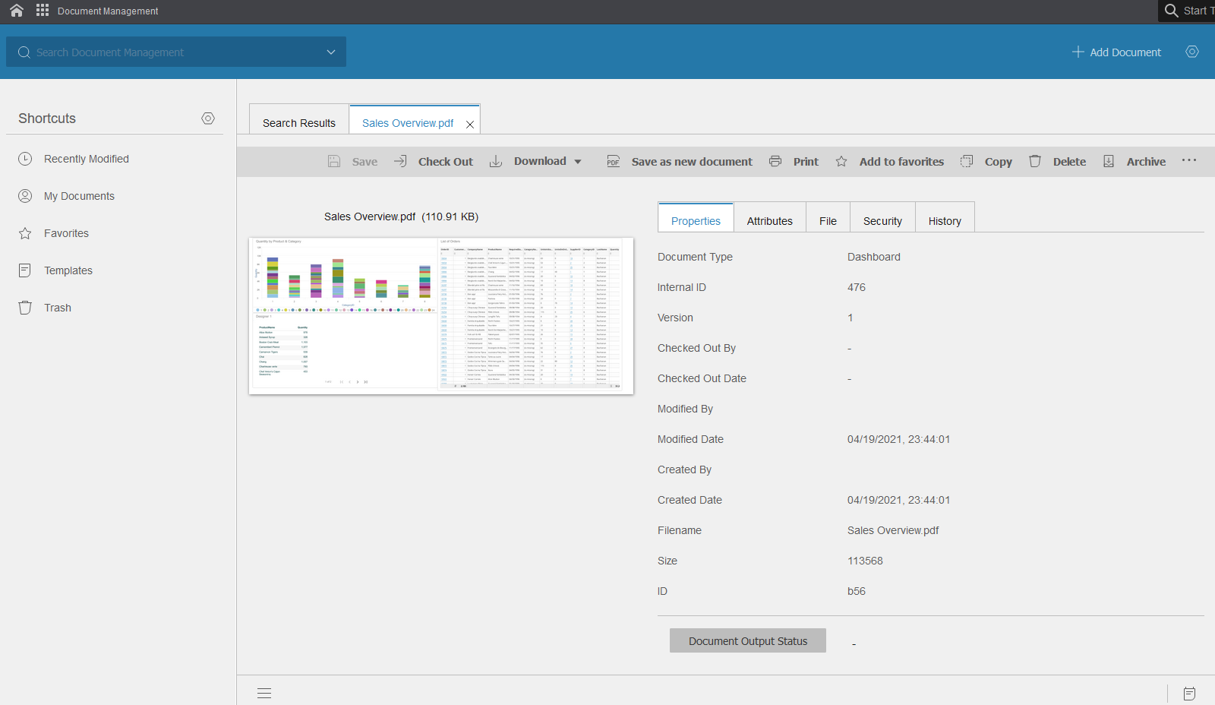Click the Delete trash icon in toolbar
The width and height of the screenshot is (1215, 705).
click(1035, 161)
